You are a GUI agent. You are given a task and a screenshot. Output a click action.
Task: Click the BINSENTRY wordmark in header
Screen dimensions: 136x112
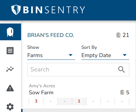(54, 10)
